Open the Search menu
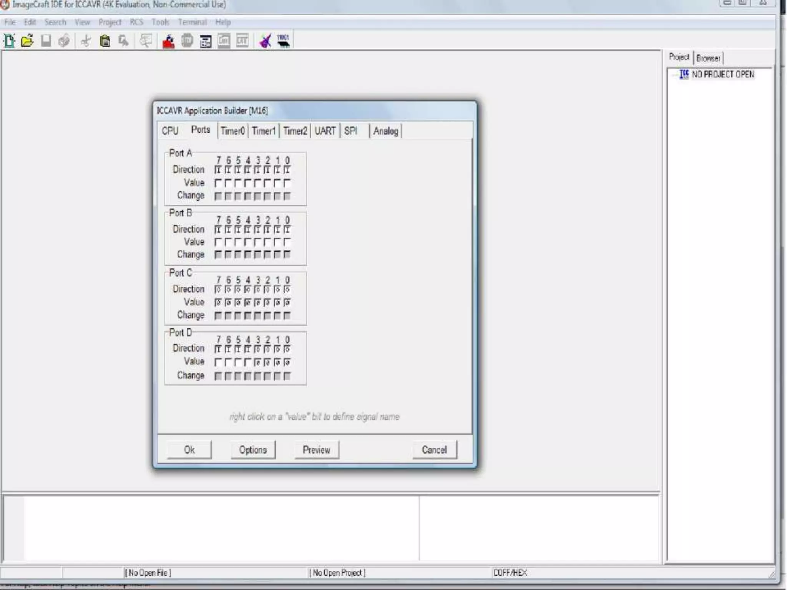Screen dimensions: 787x590 [55, 22]
